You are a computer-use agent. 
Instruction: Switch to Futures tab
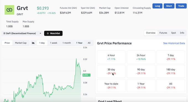tap(163, 33)
